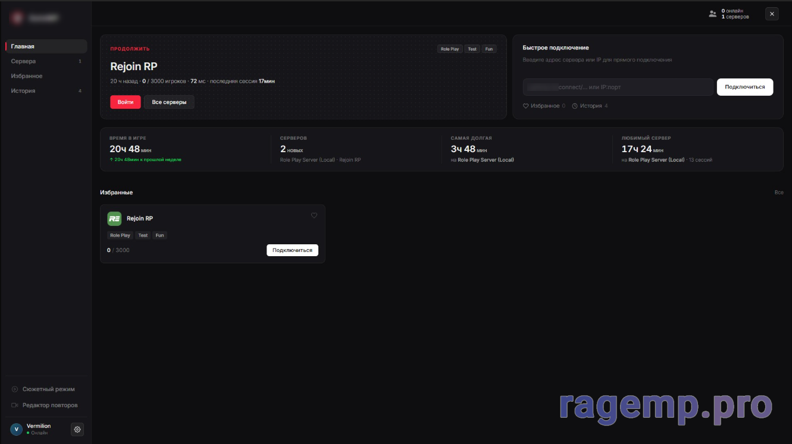
Task: Click the Fun tag on favorites card
Action: click(x=159, y=235)
